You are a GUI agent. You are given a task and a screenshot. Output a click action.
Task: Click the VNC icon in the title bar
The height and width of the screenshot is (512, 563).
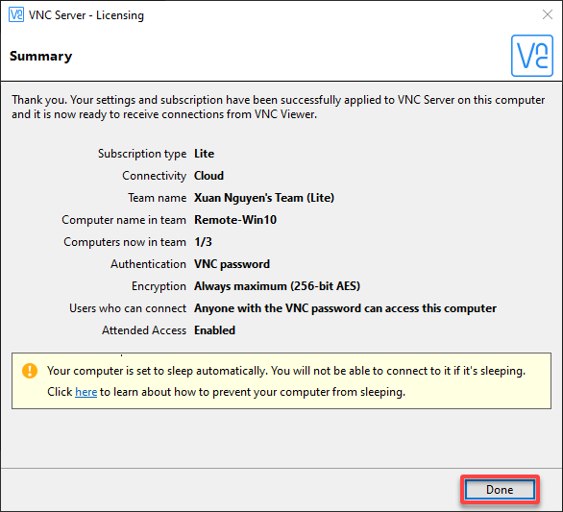click(x=16, y=14)
